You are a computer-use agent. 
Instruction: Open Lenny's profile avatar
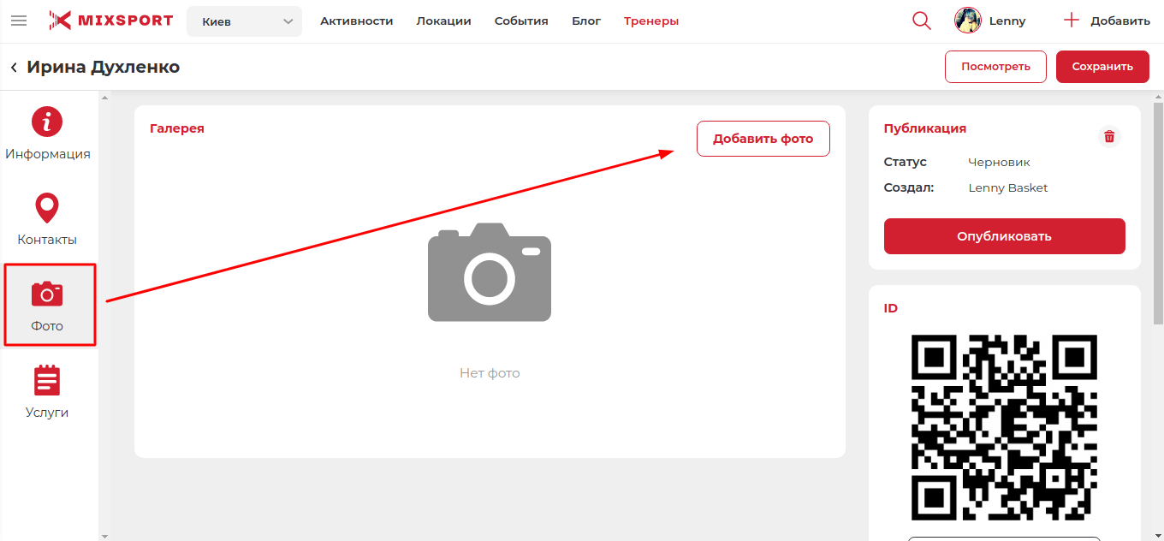click(968, 21)
